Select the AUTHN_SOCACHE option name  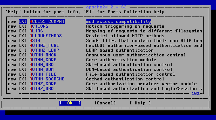(x=47, y=79)
